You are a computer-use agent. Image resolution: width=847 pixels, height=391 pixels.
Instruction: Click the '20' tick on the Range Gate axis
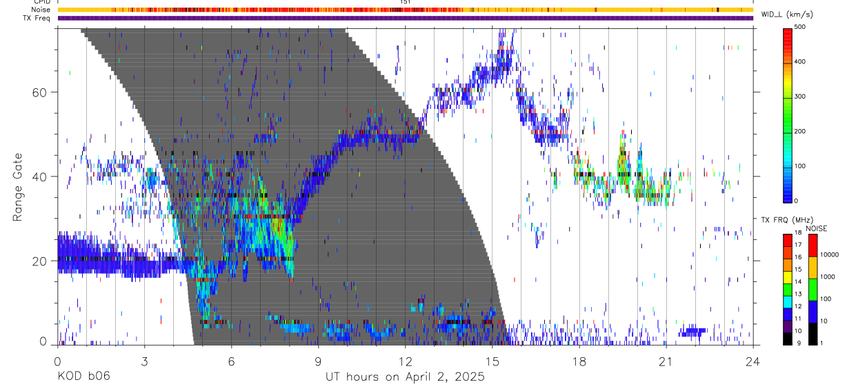click(x=38, y=261)
